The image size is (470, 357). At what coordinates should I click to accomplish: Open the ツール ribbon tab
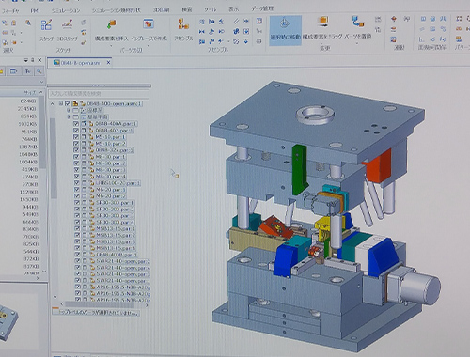(x=211, y=9)
